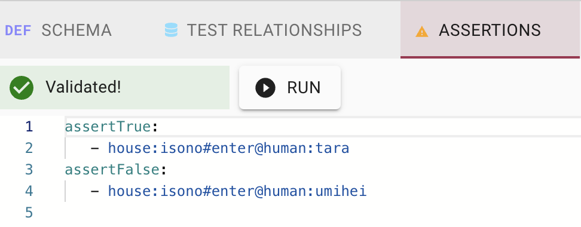Click the Validated! status banner
Screen dimensions: 581x227
[115, 88]
